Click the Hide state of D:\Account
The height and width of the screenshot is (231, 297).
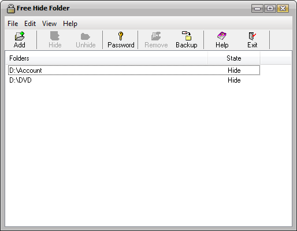pos(234,70)
